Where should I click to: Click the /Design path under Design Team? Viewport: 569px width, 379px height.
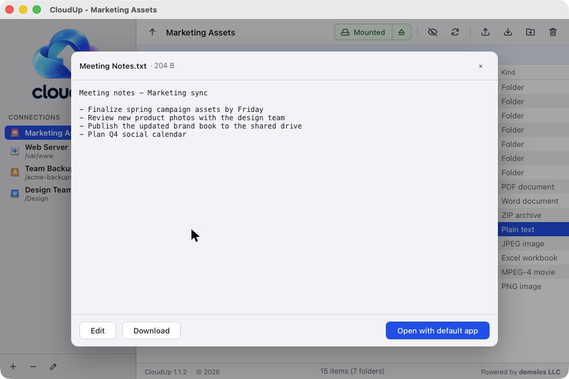tap(36, 198)
